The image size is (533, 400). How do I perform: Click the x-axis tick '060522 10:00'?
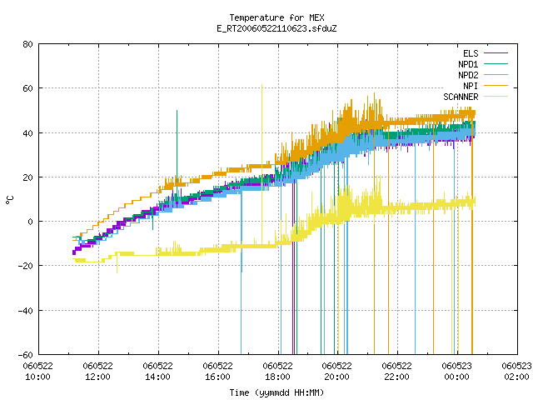click(x=37, y=372)
